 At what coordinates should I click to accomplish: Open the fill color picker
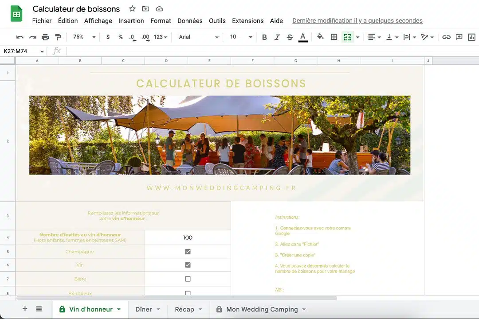coord(320,37)
